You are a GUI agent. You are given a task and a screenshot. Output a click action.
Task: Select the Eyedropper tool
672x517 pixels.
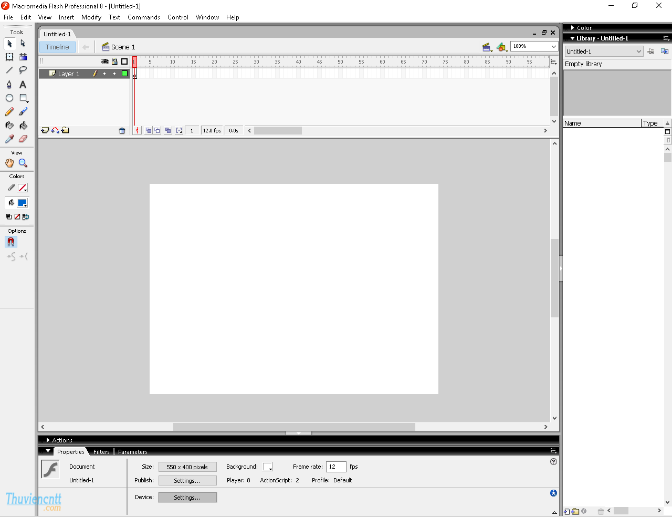click(9, 139)
